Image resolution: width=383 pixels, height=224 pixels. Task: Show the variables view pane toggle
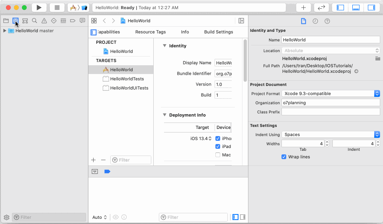point(235,217)
